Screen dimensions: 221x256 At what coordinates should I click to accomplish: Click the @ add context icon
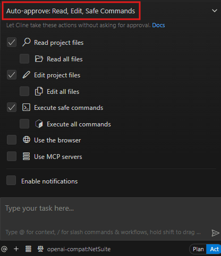click(4, 249)
